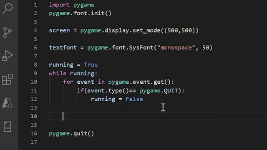Click the "monospace" string literal
The width and height of the screenshot is (267, 150).
(x=176, y=47)
